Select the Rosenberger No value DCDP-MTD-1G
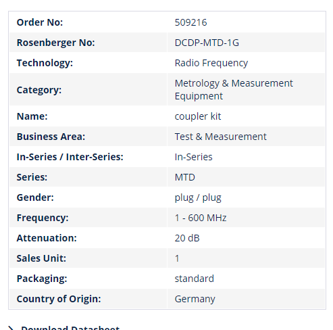Screen dimensions: 333x330 click(x=207, y=43)
